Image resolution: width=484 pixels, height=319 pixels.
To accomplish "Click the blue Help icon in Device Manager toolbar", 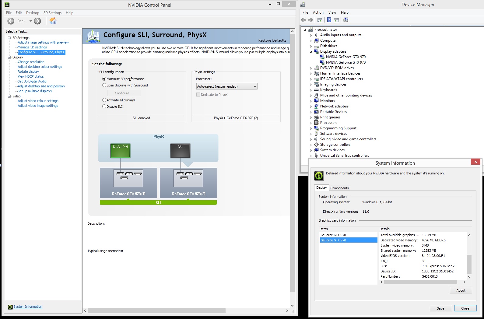I will [329, 20].
